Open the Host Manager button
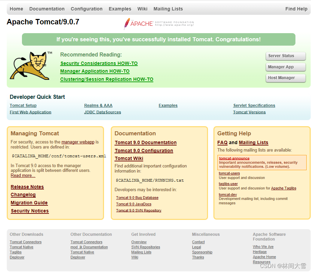 (286, 78)
